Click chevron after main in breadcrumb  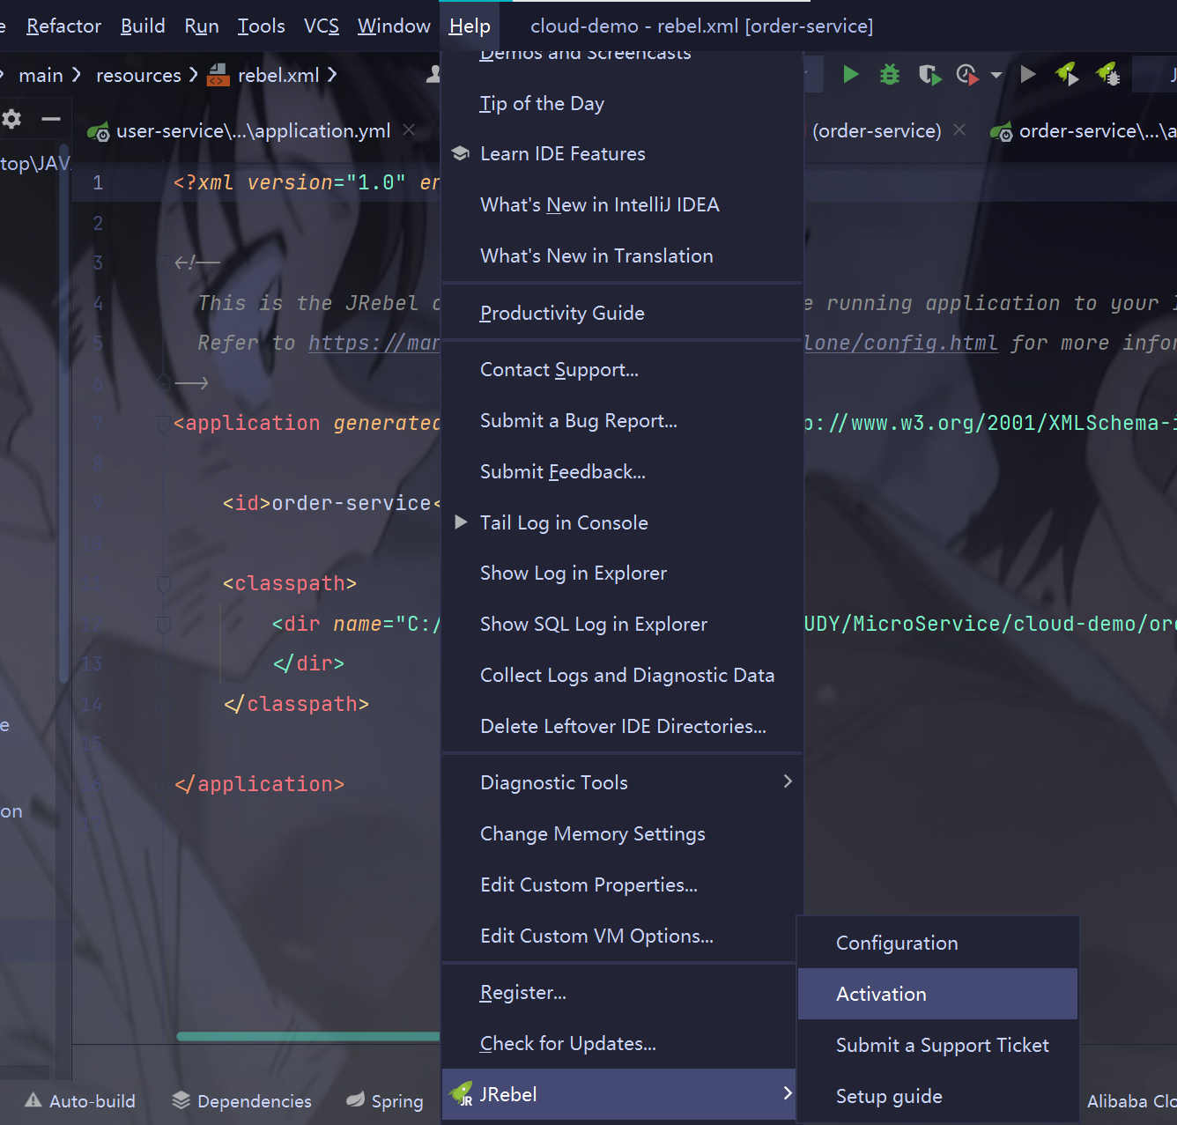coord(77,75)
